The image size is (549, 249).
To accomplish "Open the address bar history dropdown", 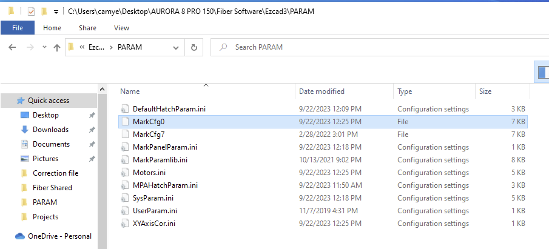I will [176, 48].
